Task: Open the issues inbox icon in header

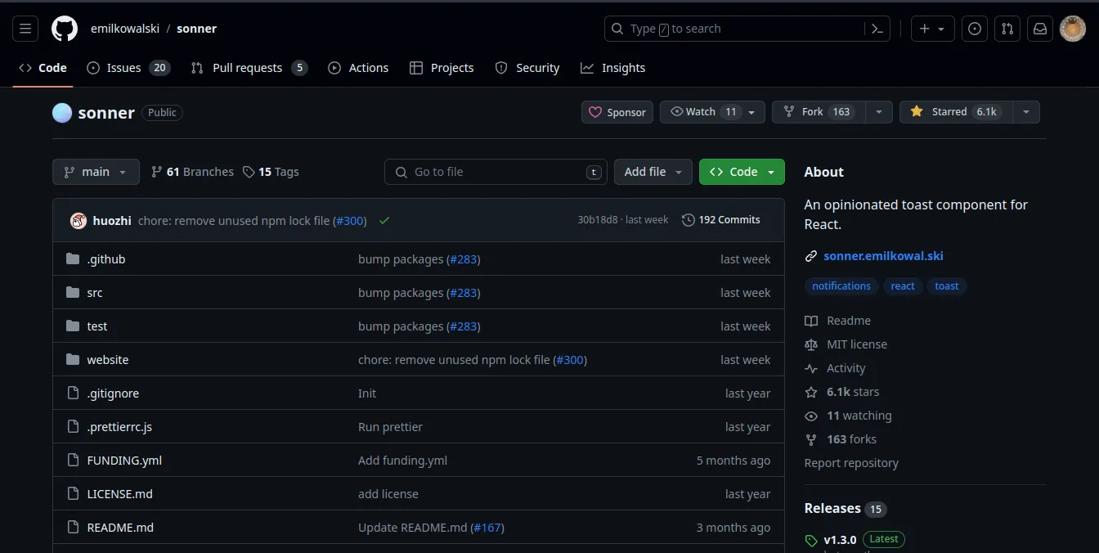Action: [x=974, y=29]
